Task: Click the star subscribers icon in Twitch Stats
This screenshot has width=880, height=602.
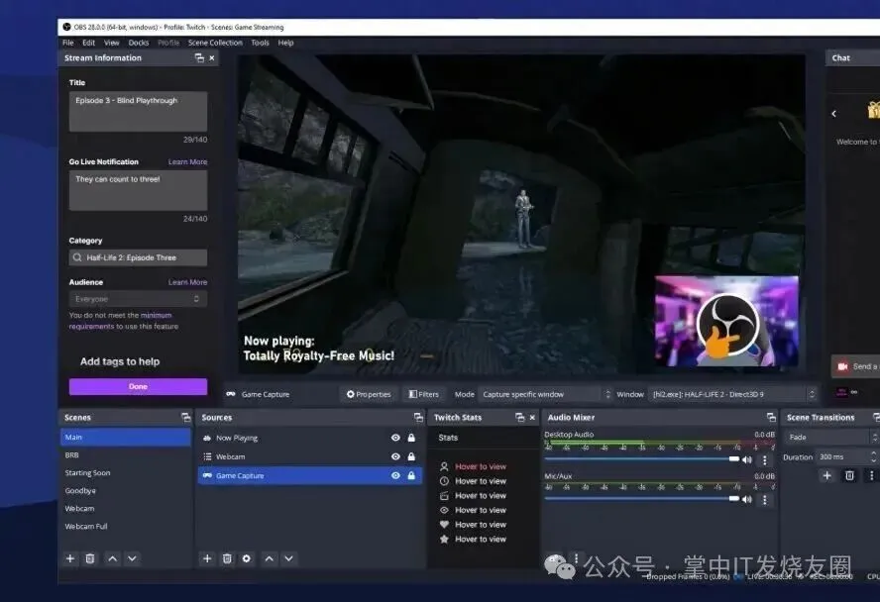Action: pyautogui.click(x=444, y=540)
